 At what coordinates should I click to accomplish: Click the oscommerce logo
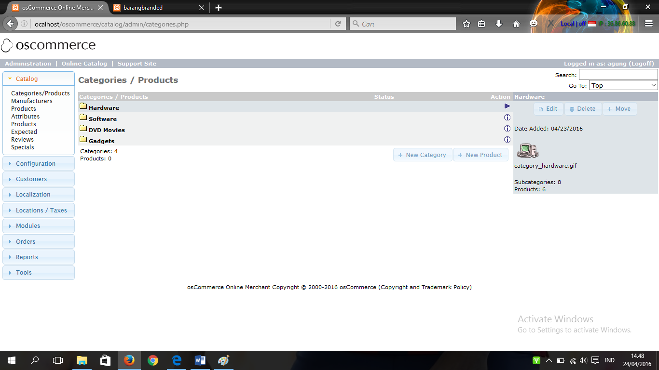coord(48,45)
